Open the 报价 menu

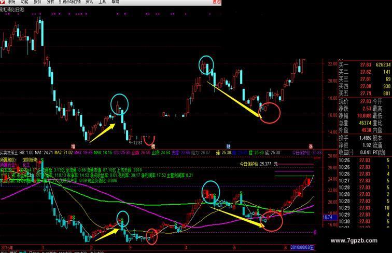pyautogui.click(x=37, y=2)
